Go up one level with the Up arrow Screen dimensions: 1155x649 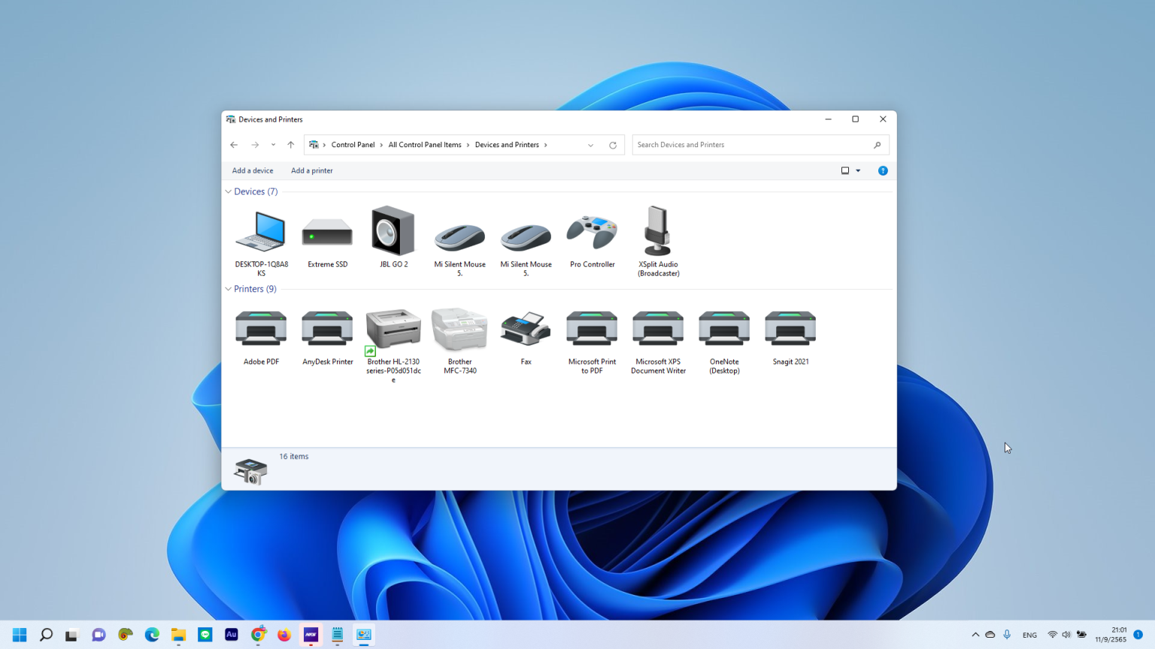291,145
